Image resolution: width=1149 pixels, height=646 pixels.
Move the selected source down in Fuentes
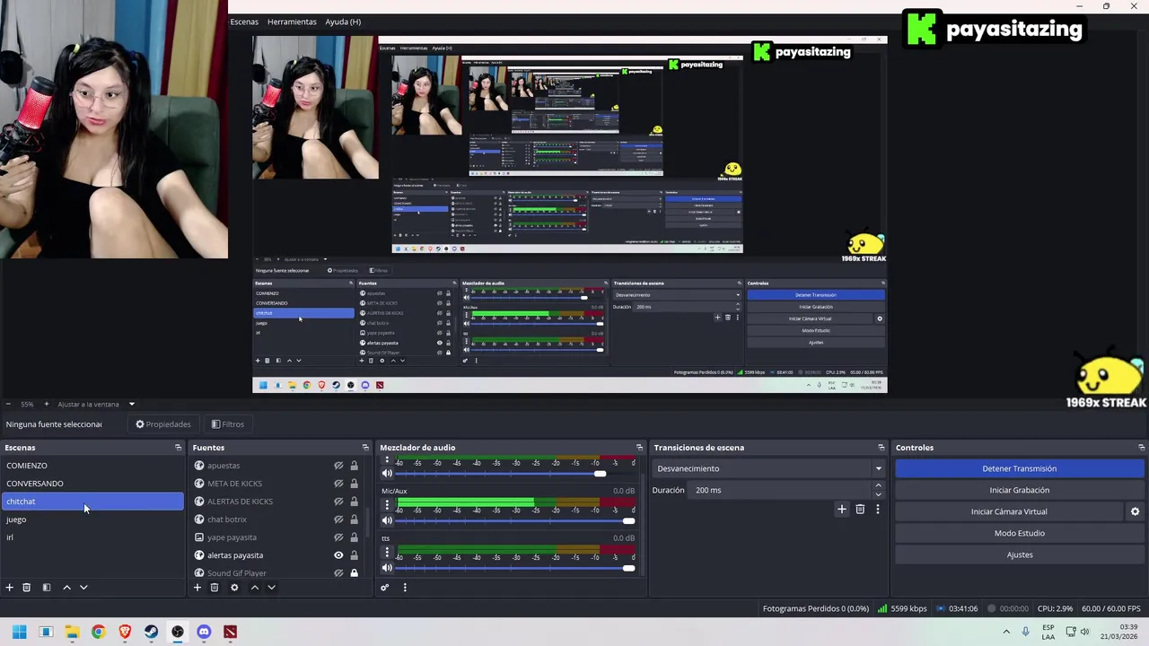[271, 588]
